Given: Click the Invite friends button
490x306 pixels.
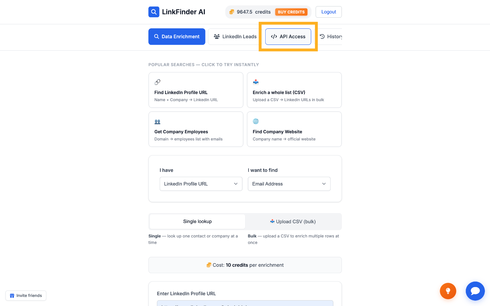Looking at the screenshot, I should [26, 296].
